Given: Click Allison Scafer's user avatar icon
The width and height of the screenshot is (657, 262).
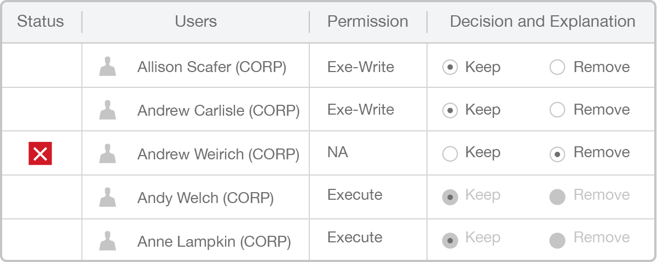Looking at the screenshot, I should point(108,67).
